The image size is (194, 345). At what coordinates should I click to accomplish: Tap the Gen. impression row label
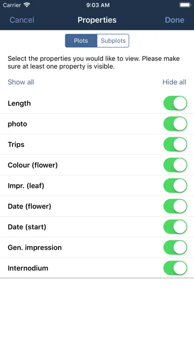[35, 247]
